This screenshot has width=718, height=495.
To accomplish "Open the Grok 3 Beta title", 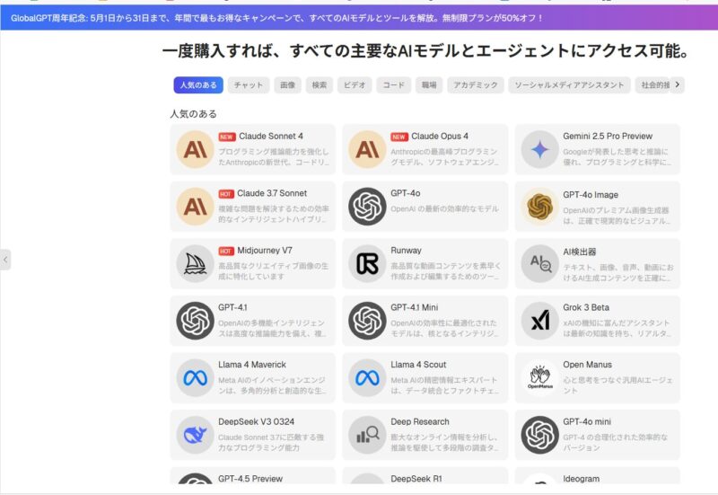I will [586, 307].
